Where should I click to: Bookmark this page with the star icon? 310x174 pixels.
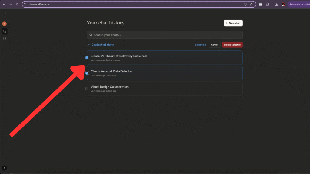click(x=251, y=4)
